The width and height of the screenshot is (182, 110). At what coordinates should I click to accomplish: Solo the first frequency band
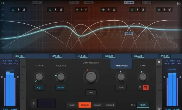tap(19, 10)
